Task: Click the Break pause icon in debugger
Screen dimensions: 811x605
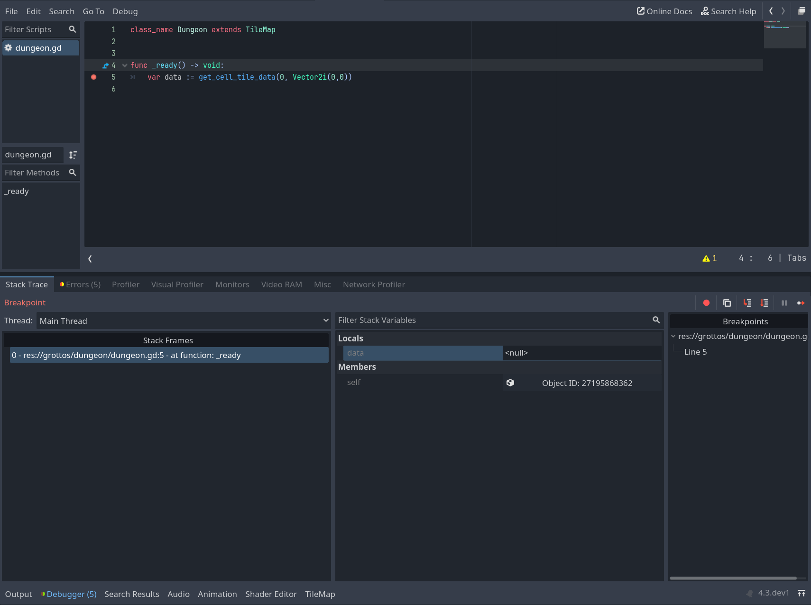Action: 785,303
